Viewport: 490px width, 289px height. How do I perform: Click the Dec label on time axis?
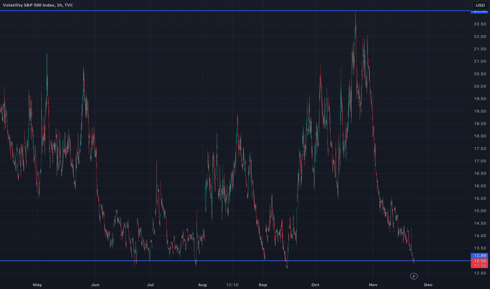coord(428,285)
